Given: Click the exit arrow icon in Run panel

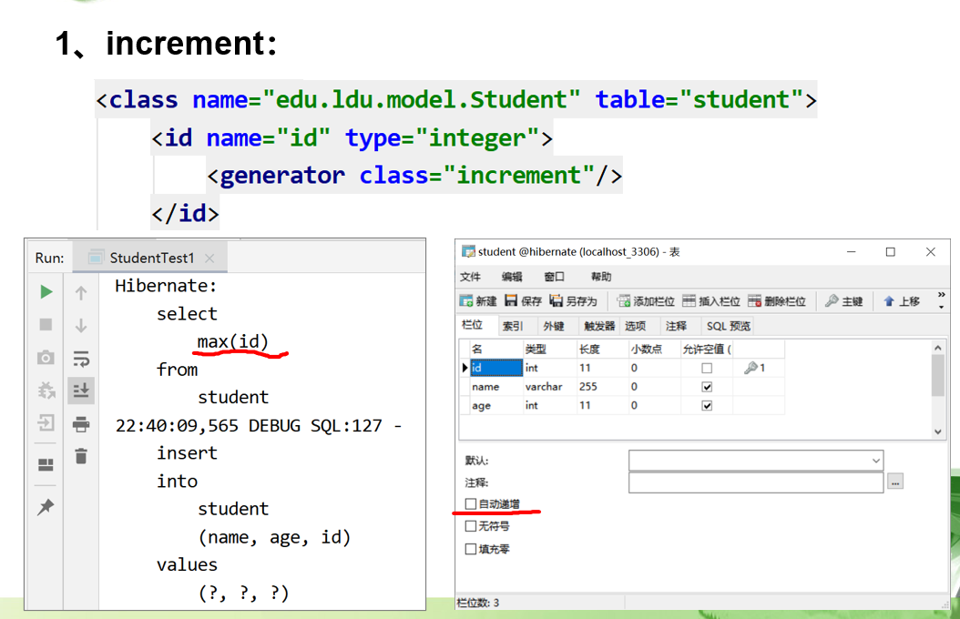Looking at the screenshot, I should 46,422.
